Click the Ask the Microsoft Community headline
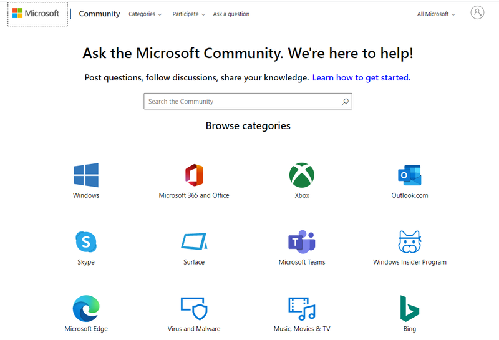 point(248,53)
